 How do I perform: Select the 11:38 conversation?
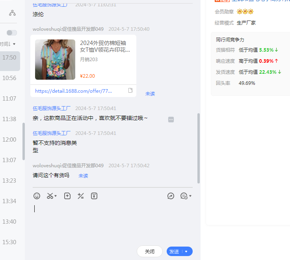(9, 119)
